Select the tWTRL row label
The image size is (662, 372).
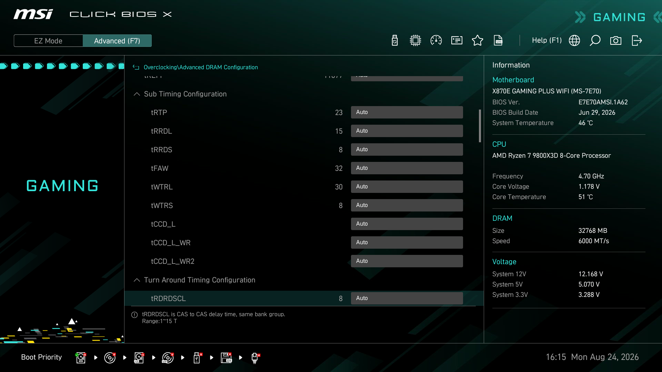tap(162, 187)
